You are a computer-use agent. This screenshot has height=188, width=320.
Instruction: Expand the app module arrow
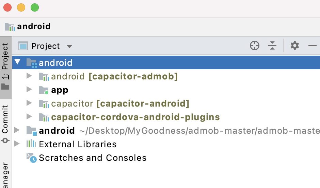(x=29, y=89)
